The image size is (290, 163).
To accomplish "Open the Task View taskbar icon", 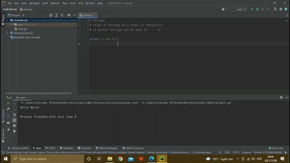I will click(x=99, y=159).
